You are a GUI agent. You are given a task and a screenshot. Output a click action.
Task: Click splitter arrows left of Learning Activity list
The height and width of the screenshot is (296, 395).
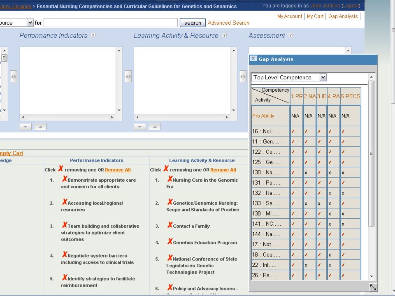point(128,76)
